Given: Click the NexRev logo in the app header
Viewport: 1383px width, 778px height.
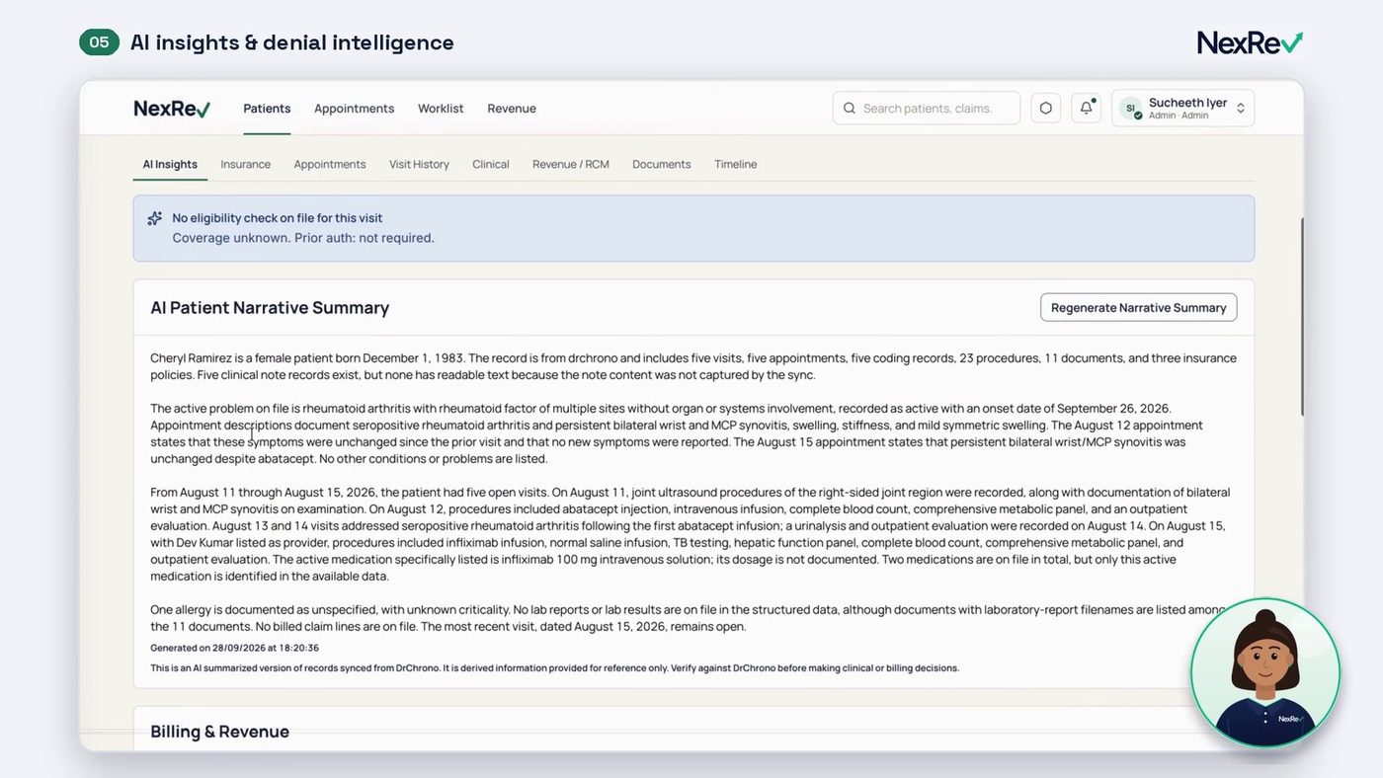Looking at the screenshot, I should click(x=172, y=109).
